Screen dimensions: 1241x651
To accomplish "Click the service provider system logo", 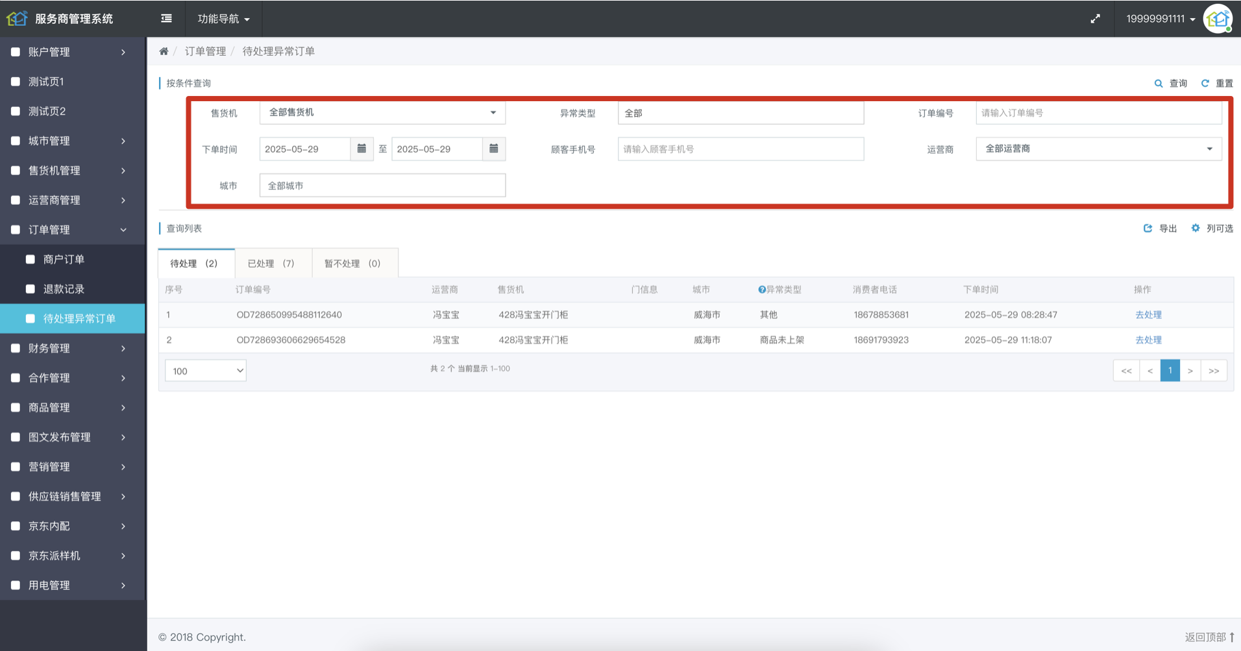I will click(17, 18).
